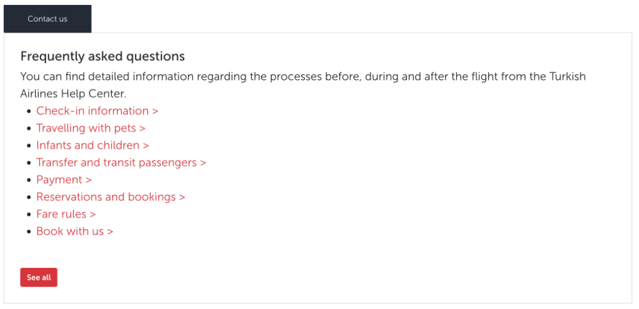Click the arrow after Book with us
Viewport: 639px width, 309px height.
click(x=110, y=231)
